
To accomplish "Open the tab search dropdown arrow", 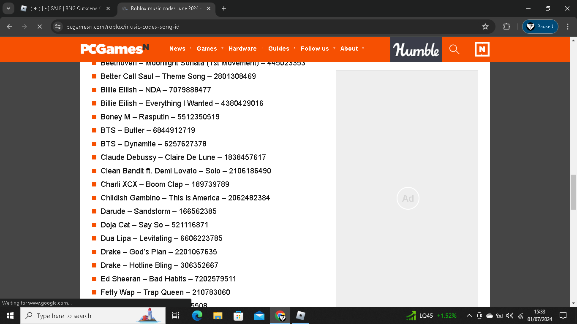I will [8, 8].
